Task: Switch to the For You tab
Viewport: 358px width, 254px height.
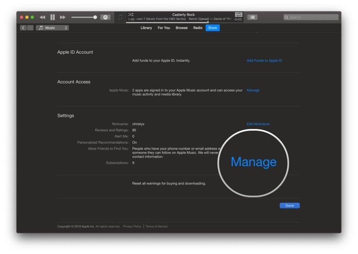Action: [x=164, y=28]
